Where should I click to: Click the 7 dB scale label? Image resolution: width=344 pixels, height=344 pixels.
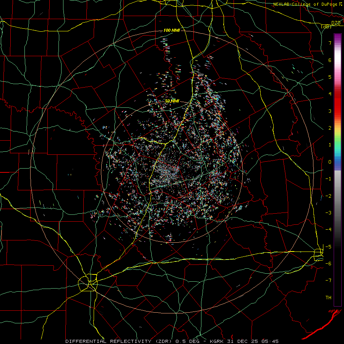(330, 43)
